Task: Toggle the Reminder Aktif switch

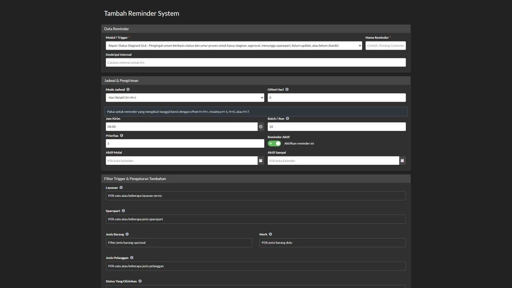Action: coord(274,143)
